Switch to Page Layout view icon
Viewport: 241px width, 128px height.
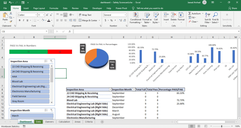point(198,126)
